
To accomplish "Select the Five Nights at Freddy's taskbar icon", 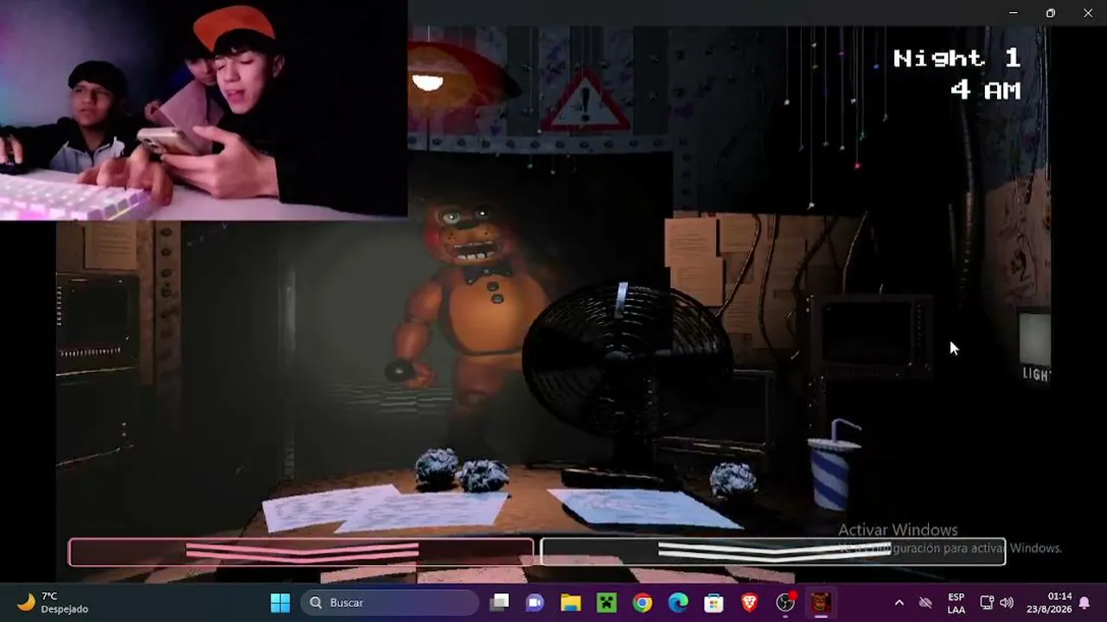I will click(x=821, y=603).
